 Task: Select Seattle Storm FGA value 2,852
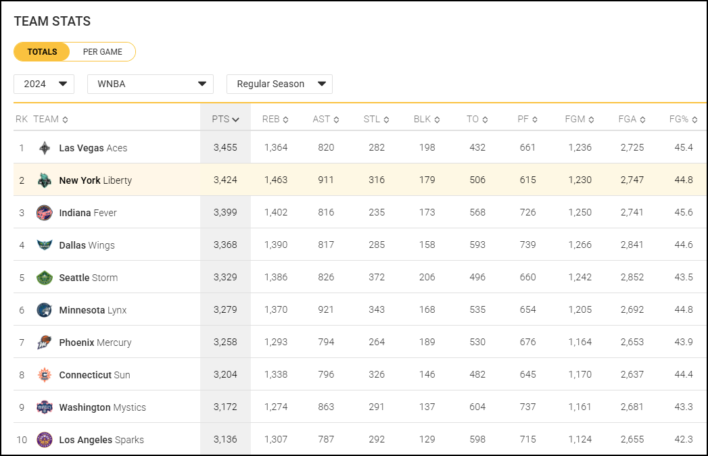632,277
